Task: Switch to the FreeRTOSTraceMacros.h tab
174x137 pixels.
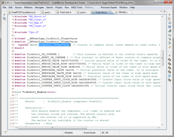Action: pos(24,12)
